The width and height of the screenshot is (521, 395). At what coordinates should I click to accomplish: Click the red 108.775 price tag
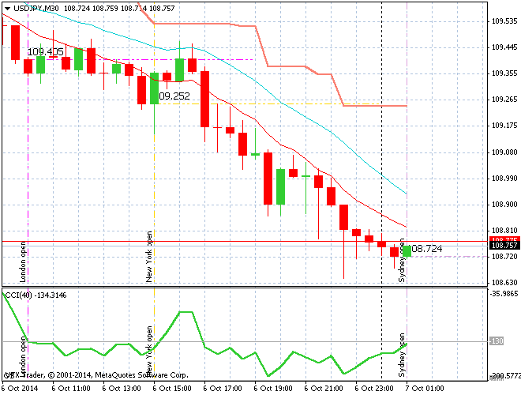(504, 239)
